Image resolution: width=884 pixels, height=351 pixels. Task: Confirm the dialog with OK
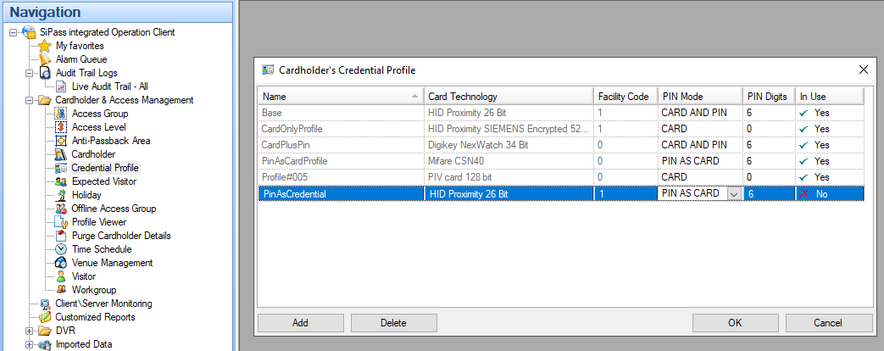click(735, 323)
